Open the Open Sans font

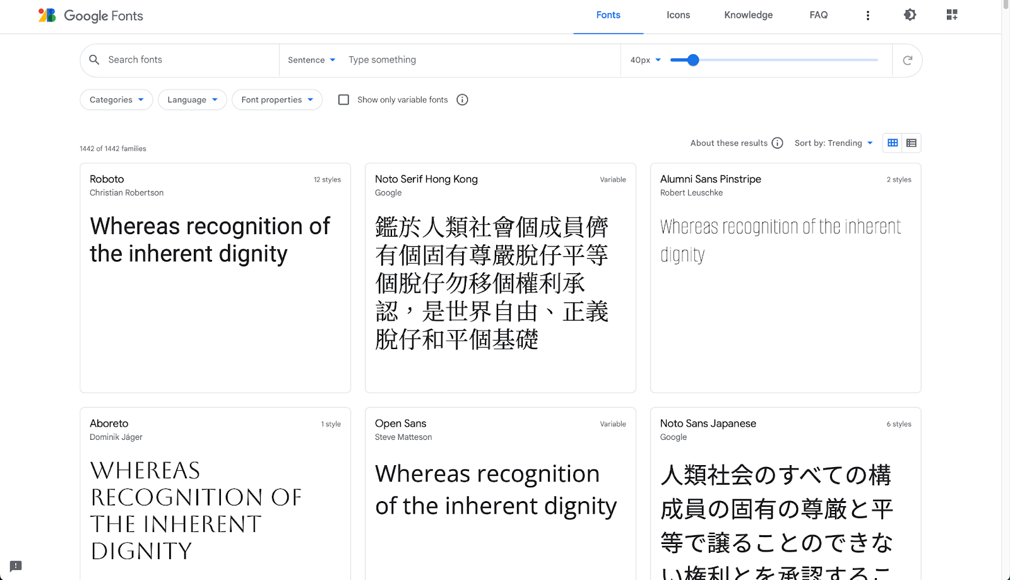coord(400,423)
